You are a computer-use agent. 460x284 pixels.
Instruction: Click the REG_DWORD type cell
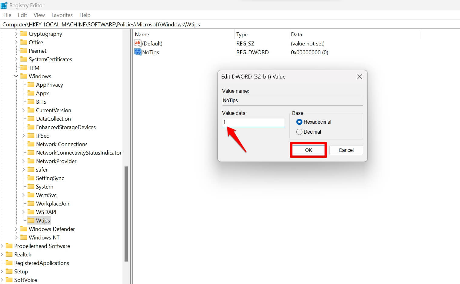252,52
